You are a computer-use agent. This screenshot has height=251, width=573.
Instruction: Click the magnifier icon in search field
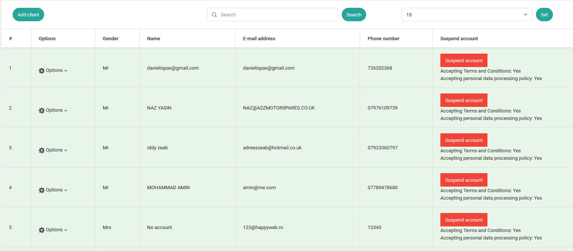coord(214,15)
